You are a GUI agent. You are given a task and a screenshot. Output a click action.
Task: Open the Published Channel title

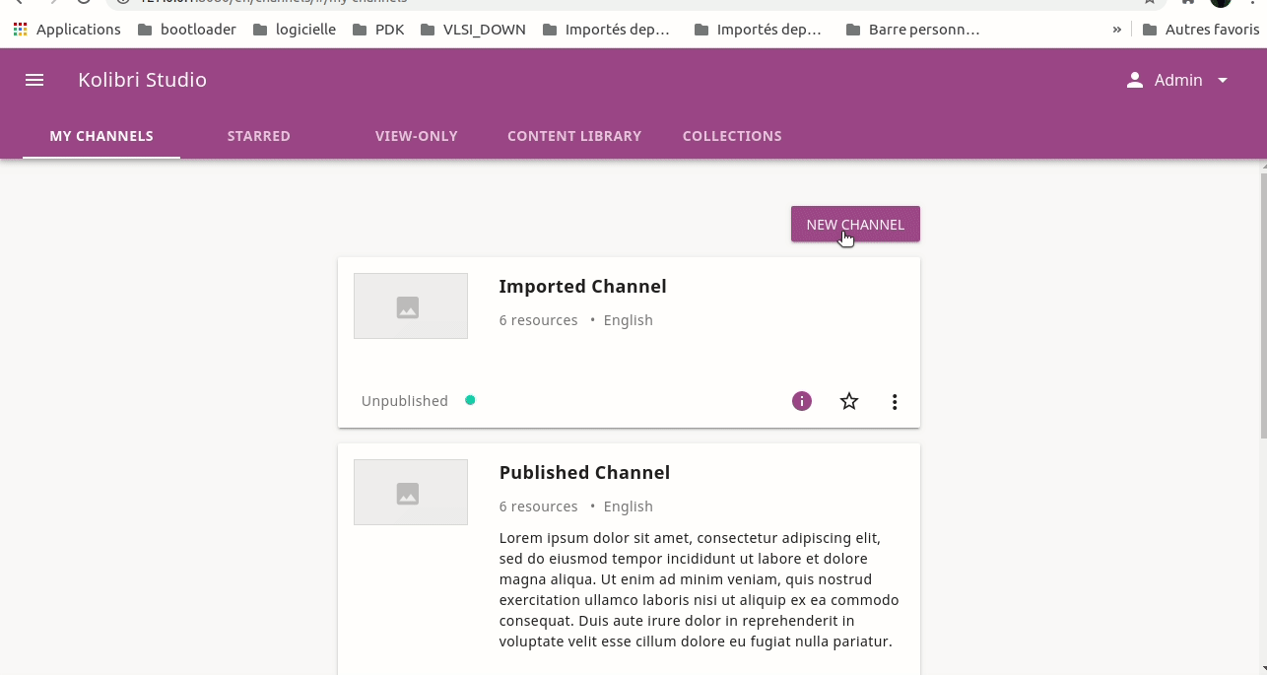click(x=584, y=473)
